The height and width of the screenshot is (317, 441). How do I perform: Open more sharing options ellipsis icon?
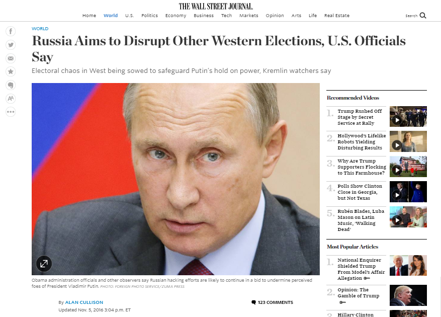(x=11, y=112)
